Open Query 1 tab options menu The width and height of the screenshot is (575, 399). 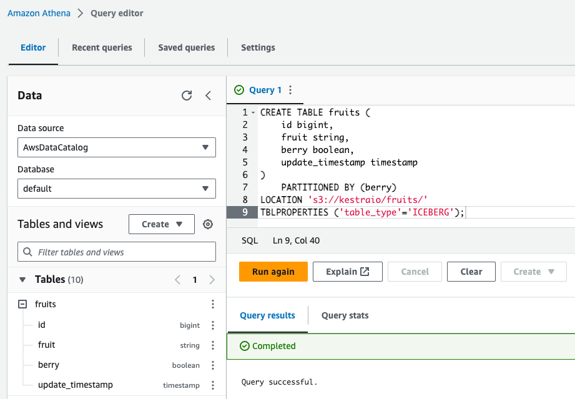(x=290, y=90)
